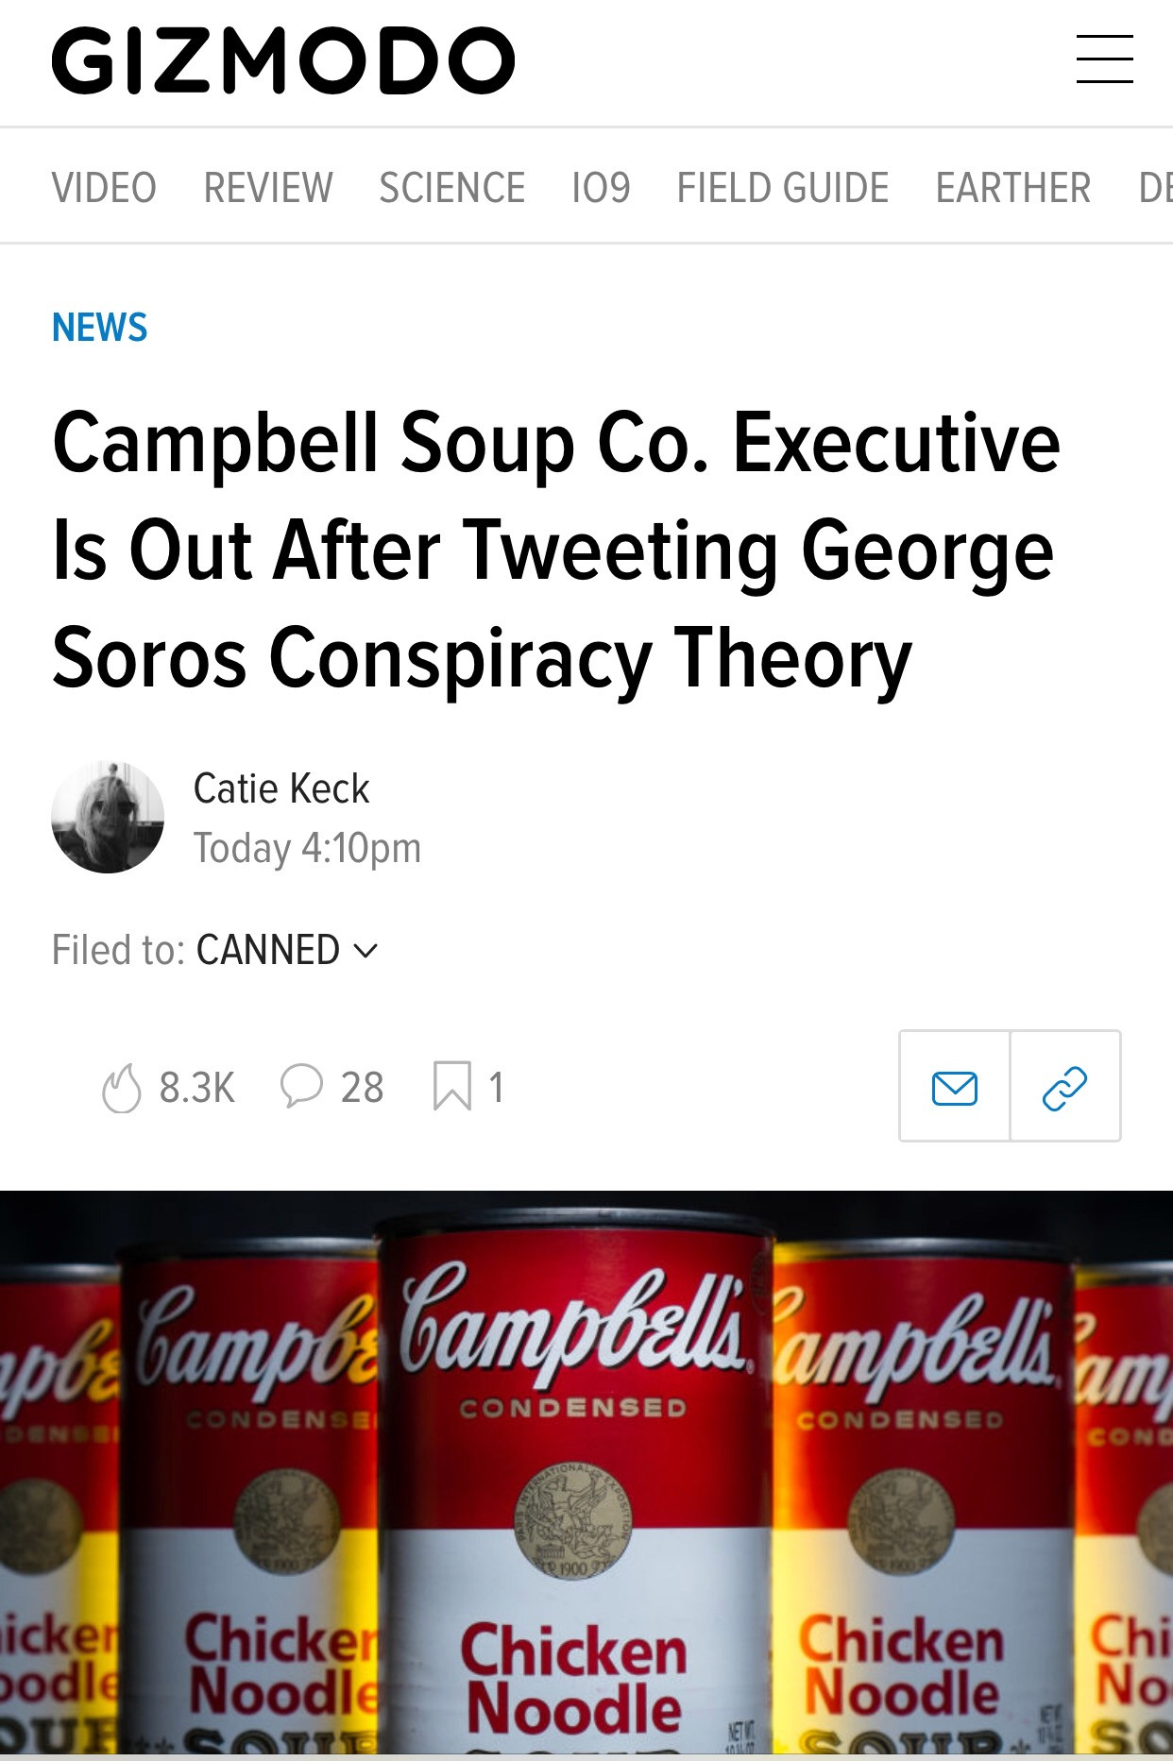Open comments via speech bubble icon
The width and height of the screenshot is (1173, 1761).
302,1086
